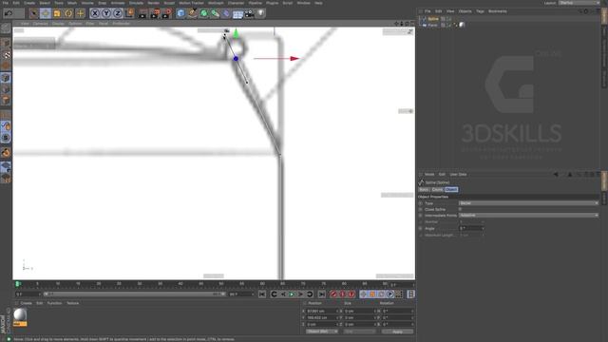Click the Undo arrow icon
Screen dimensions: 608x342
9,13
